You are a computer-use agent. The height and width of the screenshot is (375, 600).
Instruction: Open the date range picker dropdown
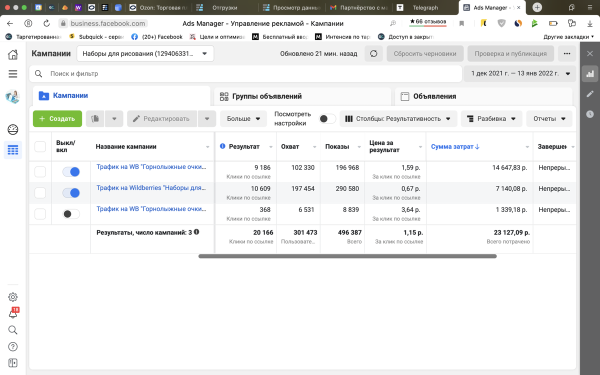[x=520, y=73]
